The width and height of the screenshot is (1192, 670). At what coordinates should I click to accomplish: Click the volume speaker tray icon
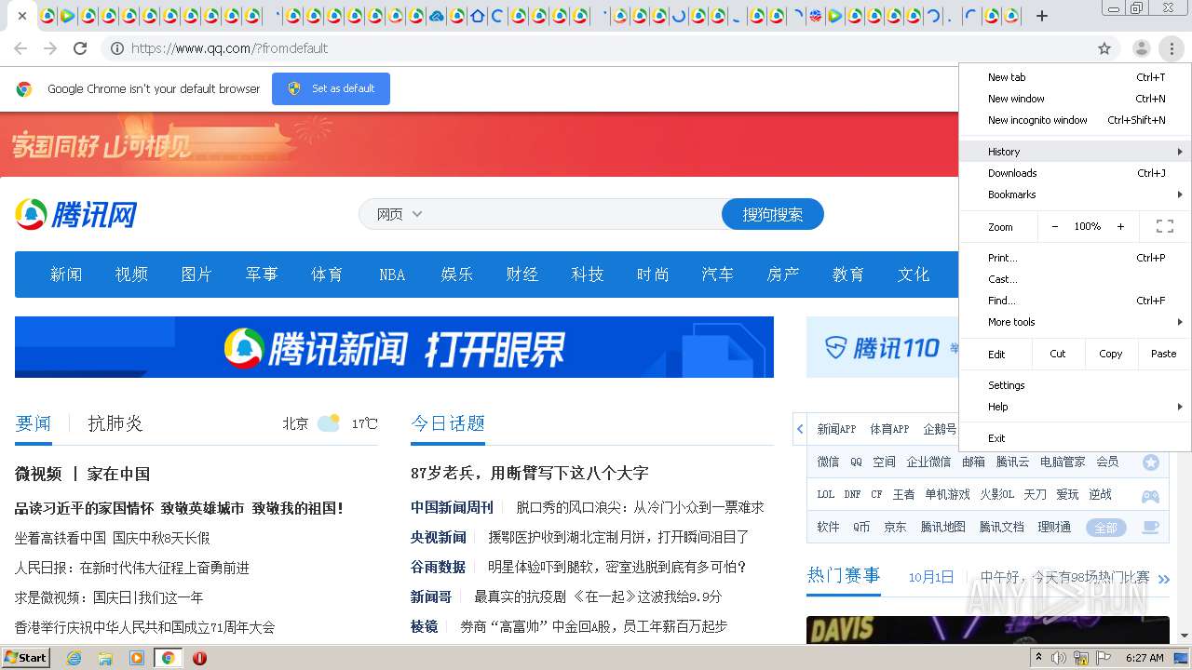(x=1059, y=658)
